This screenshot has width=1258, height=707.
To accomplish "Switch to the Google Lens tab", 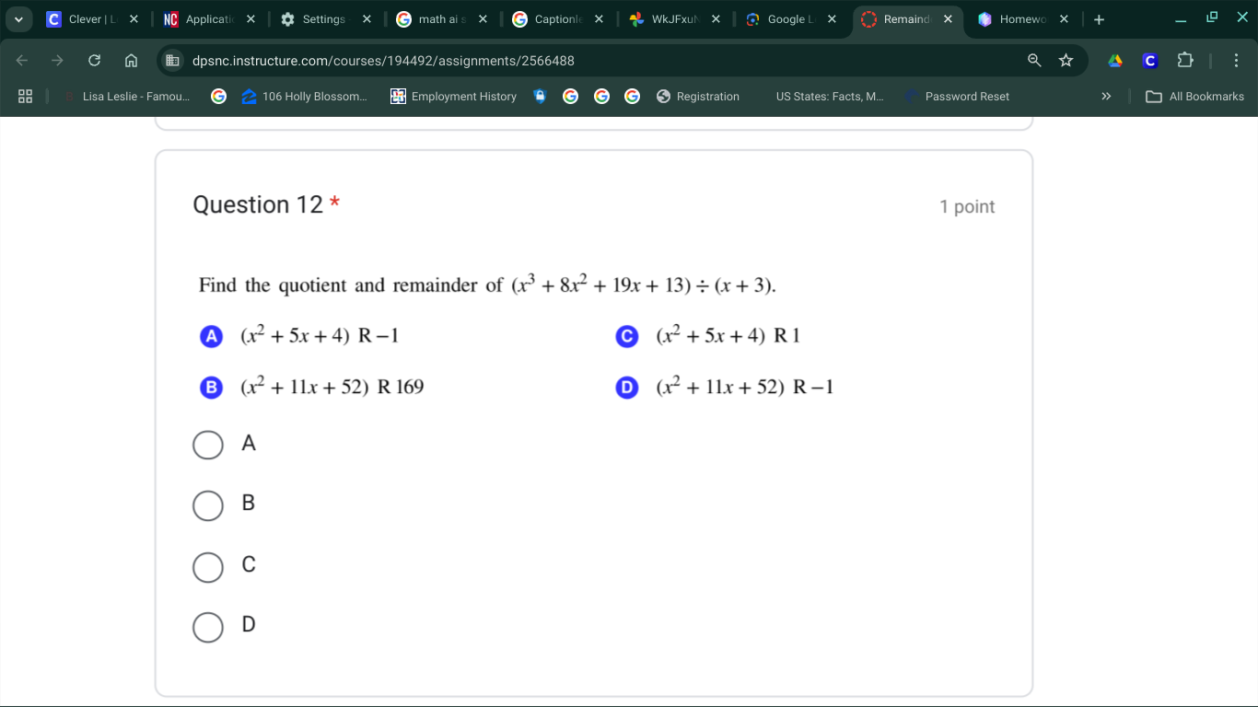I will [x=790, y=19].
